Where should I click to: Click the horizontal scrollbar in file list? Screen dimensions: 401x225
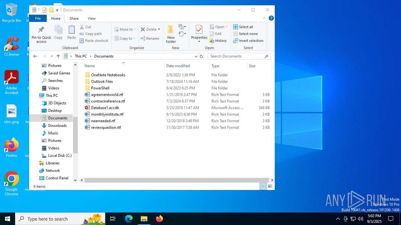(x=176, y=180)
